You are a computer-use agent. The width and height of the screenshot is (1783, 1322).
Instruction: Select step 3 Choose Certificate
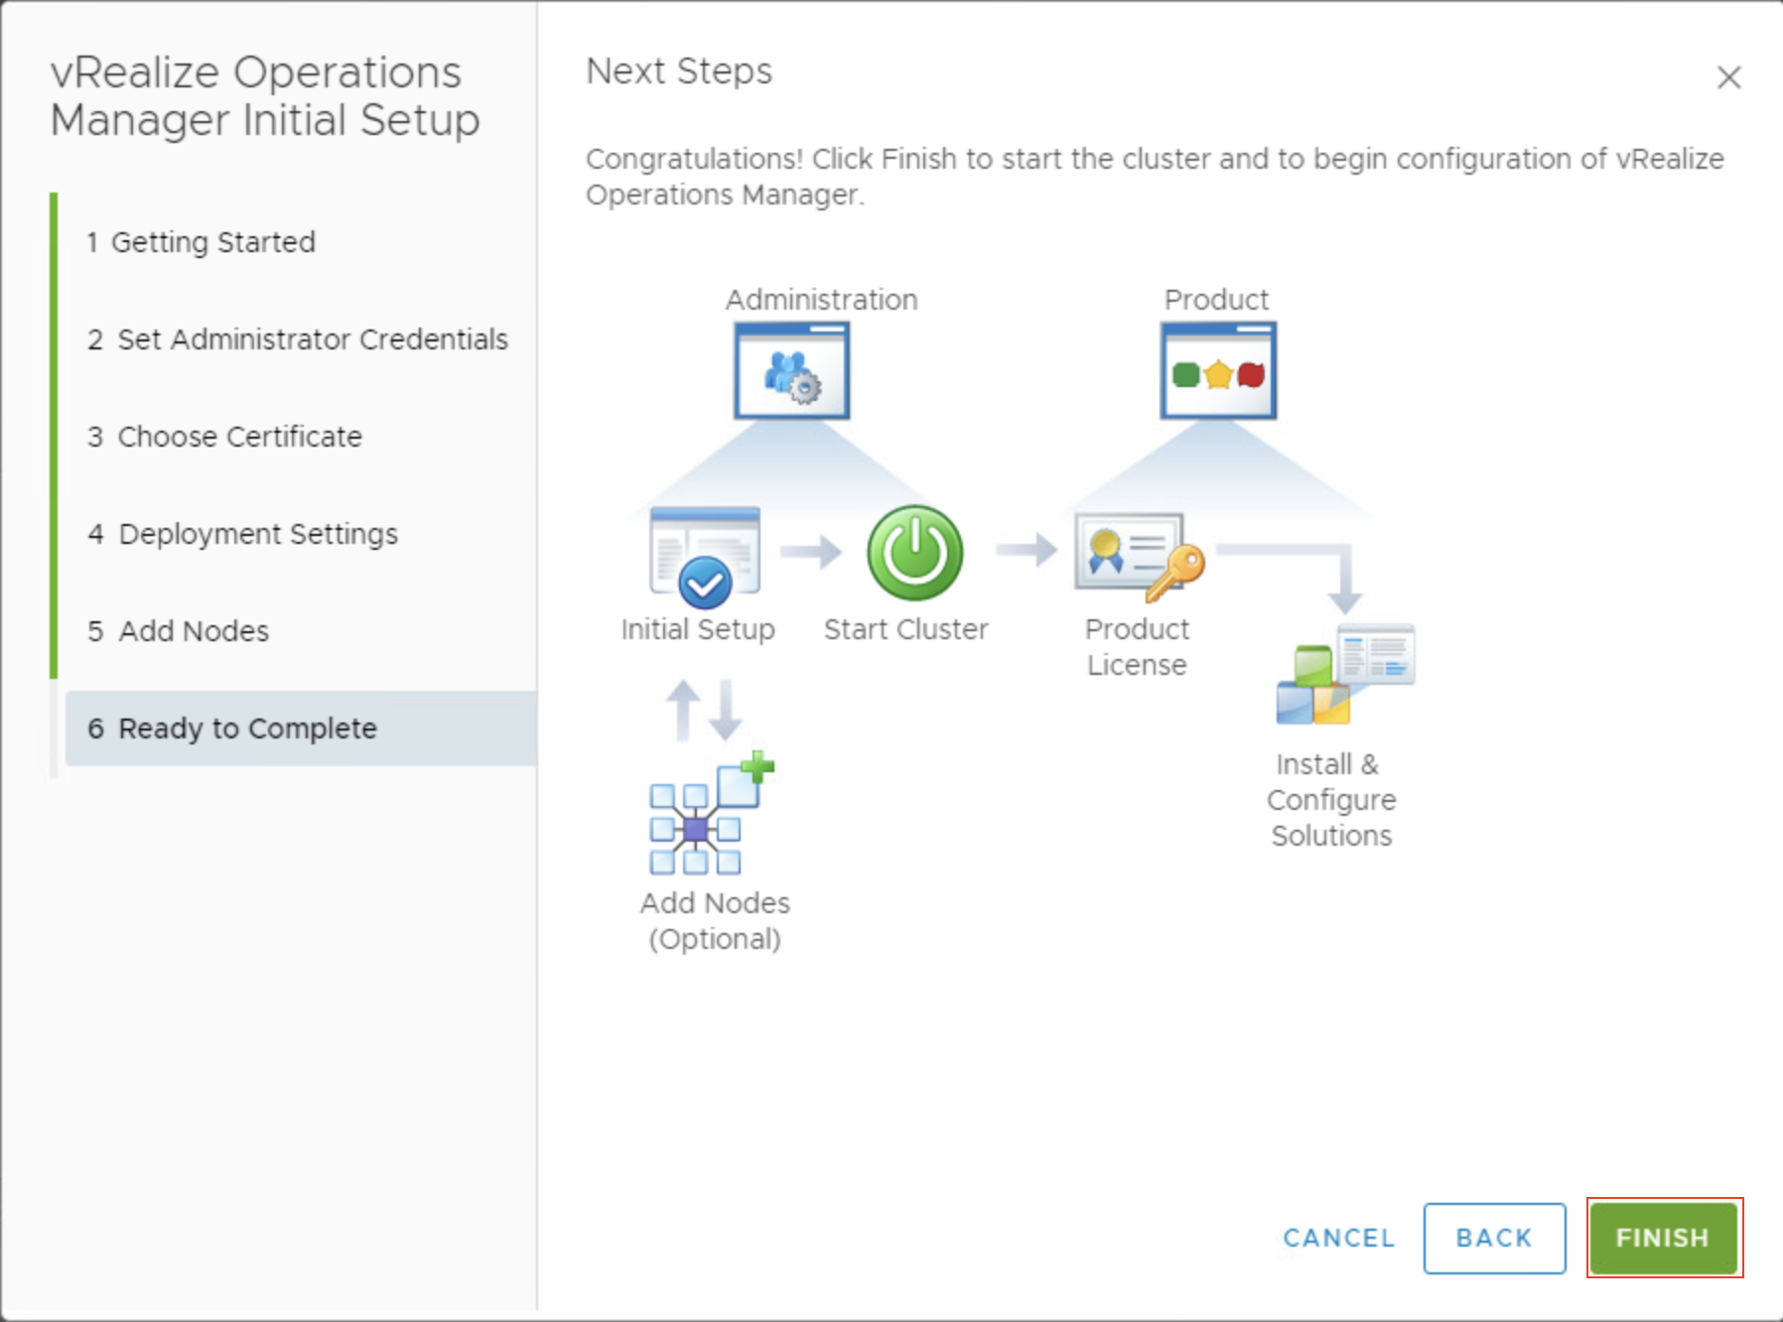(224, 437)
